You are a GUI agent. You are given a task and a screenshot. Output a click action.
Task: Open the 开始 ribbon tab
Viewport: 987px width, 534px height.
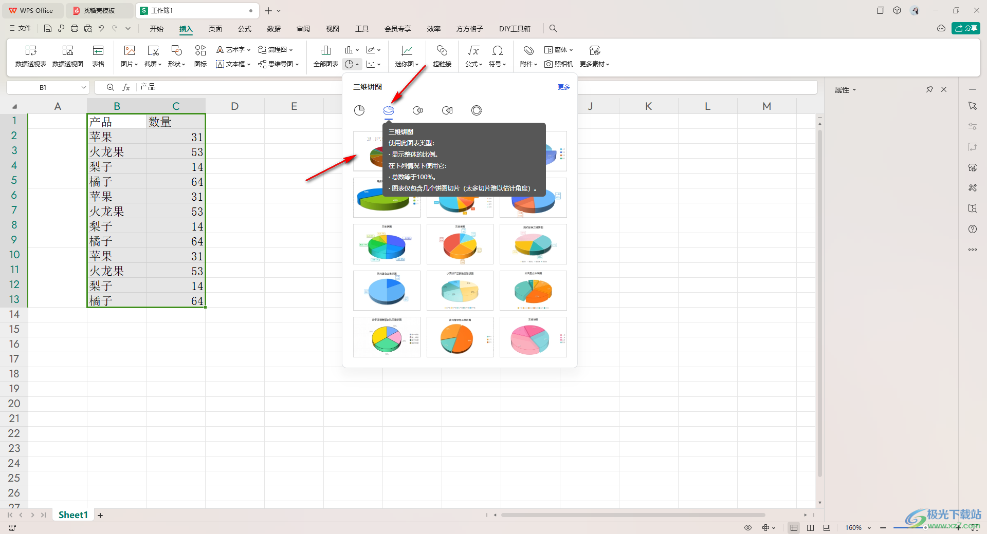tap(157, 29)
